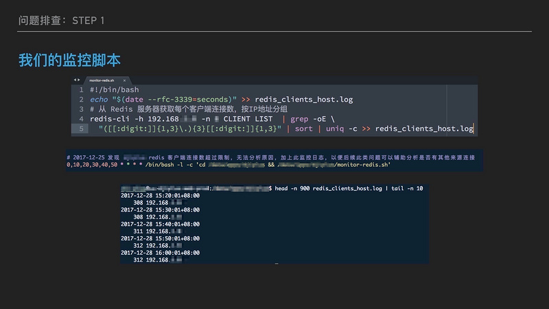
Task: Click uniq -c on line 5
Action: coord(341,129)
